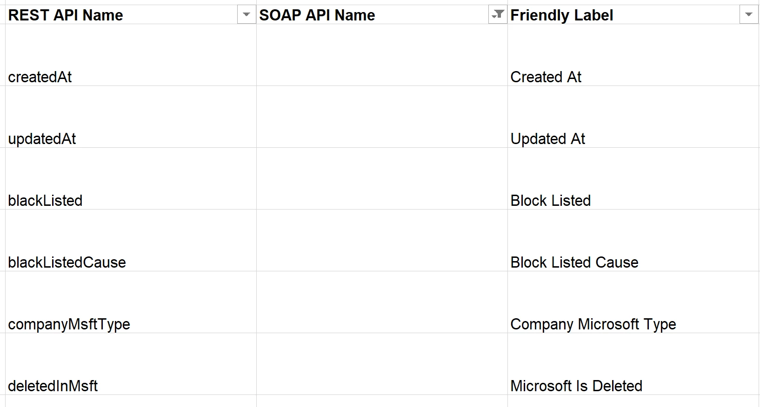The width and height of the screenshot is (760, 407).
Task: Click the createdAt cell
Action: (x=131, y=55)
